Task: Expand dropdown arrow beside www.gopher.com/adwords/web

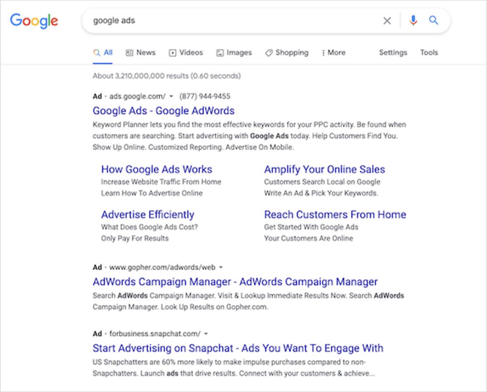Action: point(221,267)
